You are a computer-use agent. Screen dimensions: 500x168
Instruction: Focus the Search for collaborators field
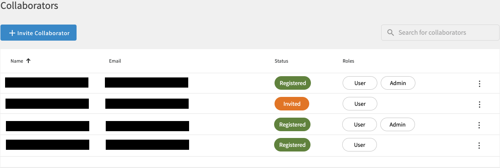[440, 33]
